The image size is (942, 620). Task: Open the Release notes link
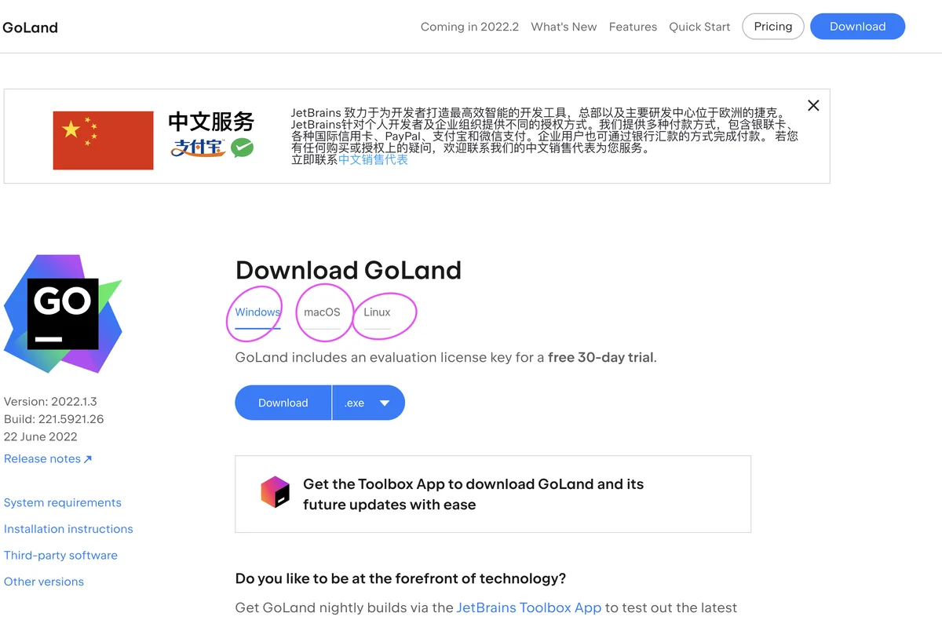click(x=48, y=459)
